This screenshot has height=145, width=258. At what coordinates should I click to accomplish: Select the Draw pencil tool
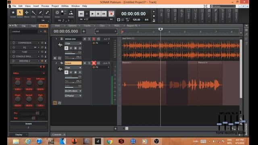tap(40, 12)
